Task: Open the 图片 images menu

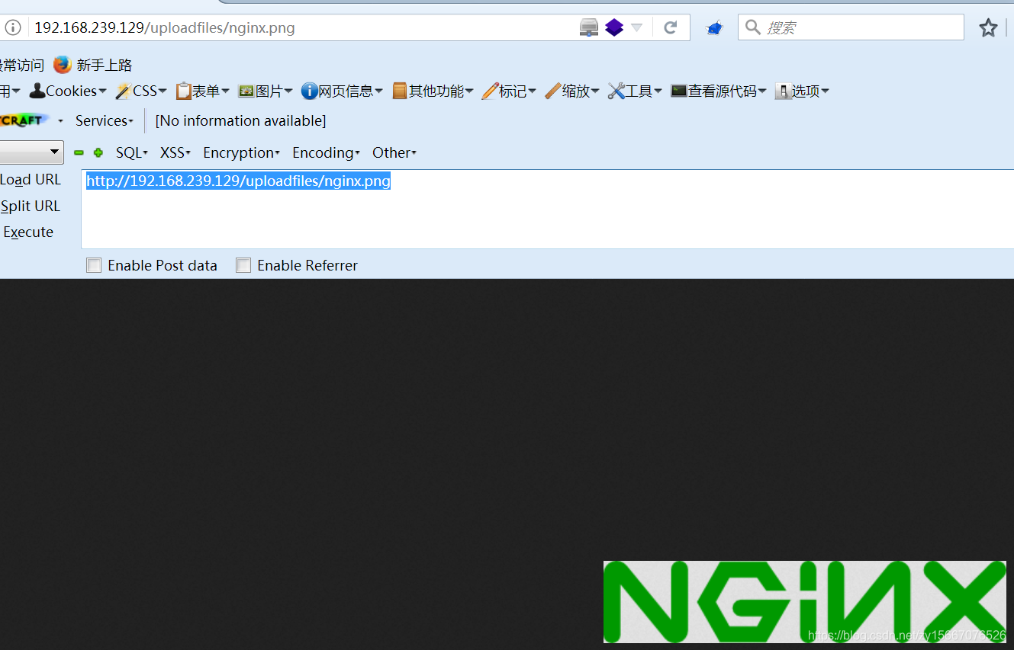Action: pos(266,91)
